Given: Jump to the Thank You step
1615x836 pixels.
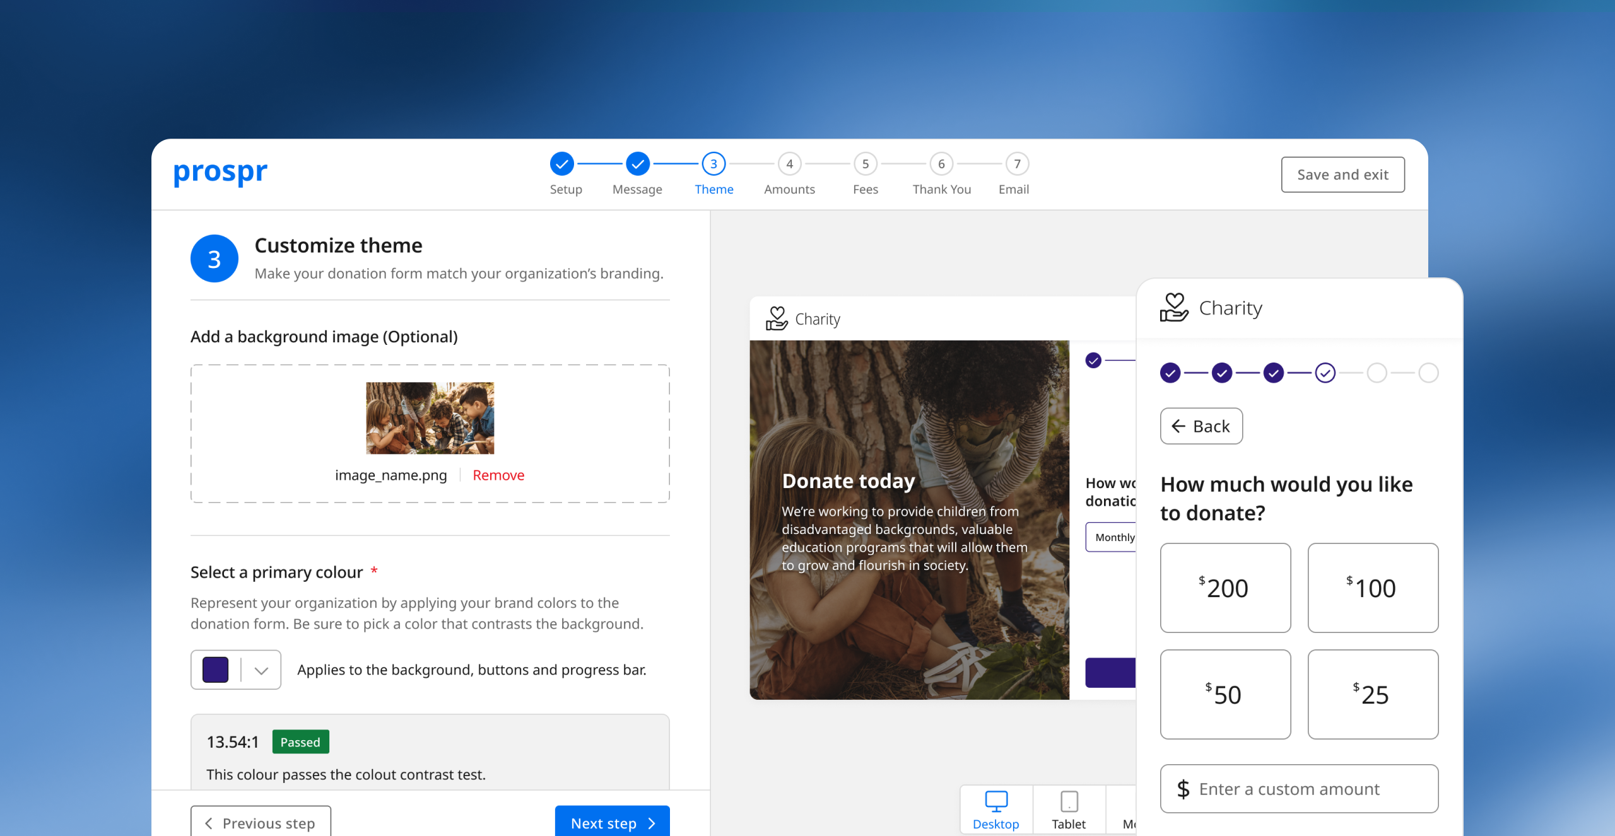Looking at the screenshot, I should 941,164.
